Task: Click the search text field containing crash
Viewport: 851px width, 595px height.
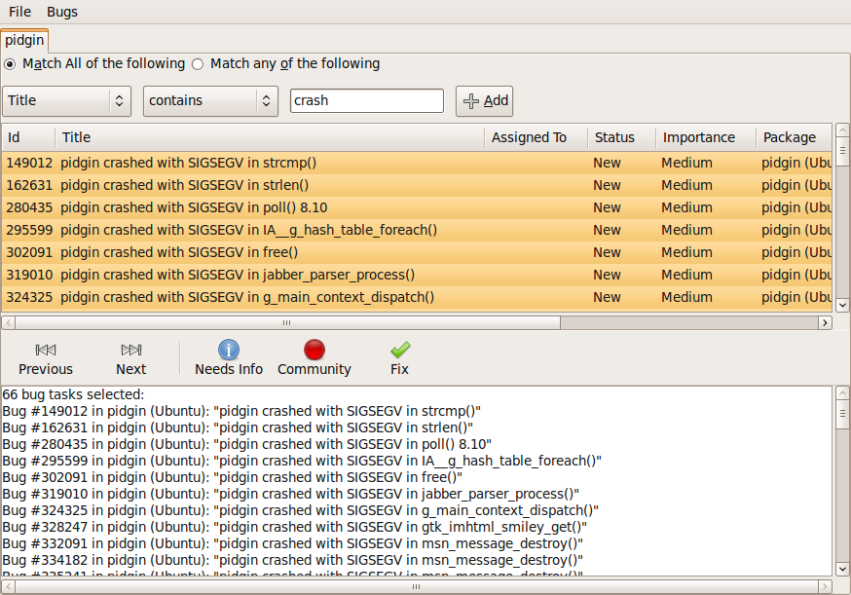Action: click(367, 101)
